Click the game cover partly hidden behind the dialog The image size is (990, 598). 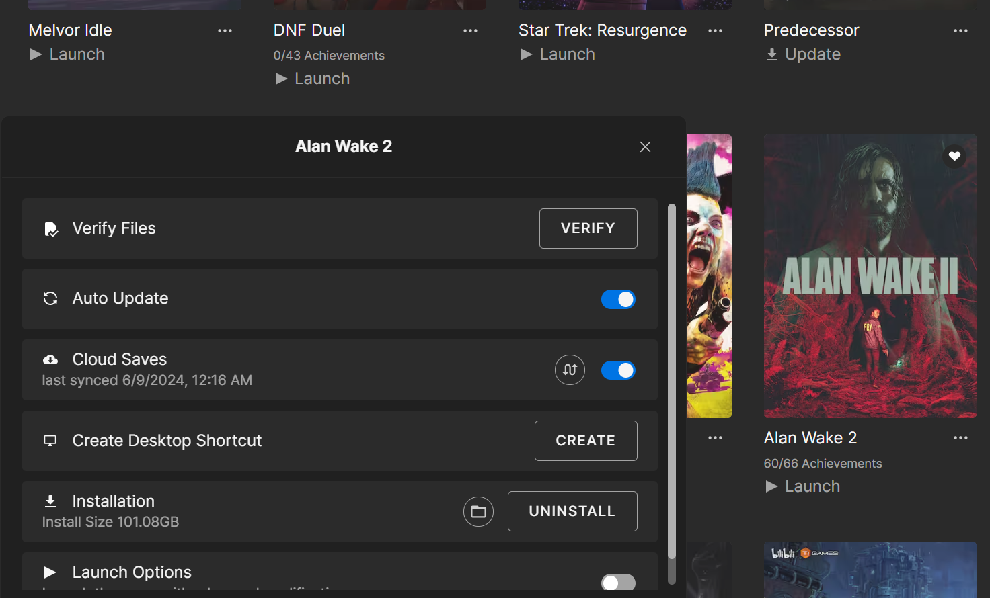(x=709, y=276)
